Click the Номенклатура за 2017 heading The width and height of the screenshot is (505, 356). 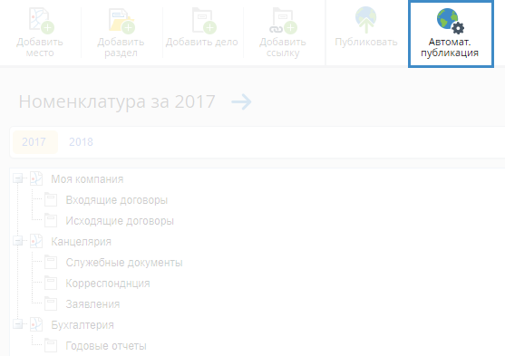coord(117,101)
